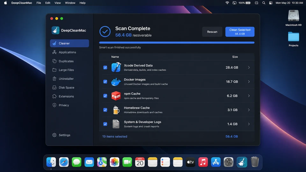Open the DeepCleanMac app menu

click(22, 3)
